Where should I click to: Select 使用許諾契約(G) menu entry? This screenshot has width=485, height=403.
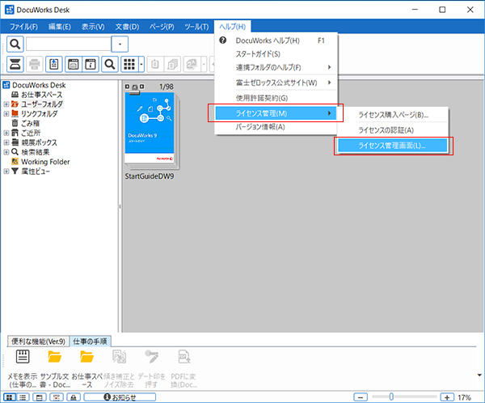click(x=276, y=98)
